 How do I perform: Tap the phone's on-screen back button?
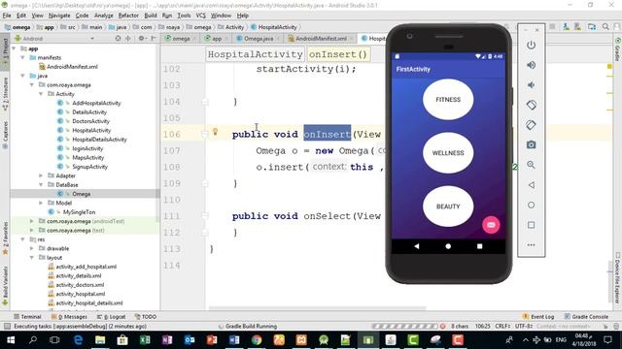417,246
